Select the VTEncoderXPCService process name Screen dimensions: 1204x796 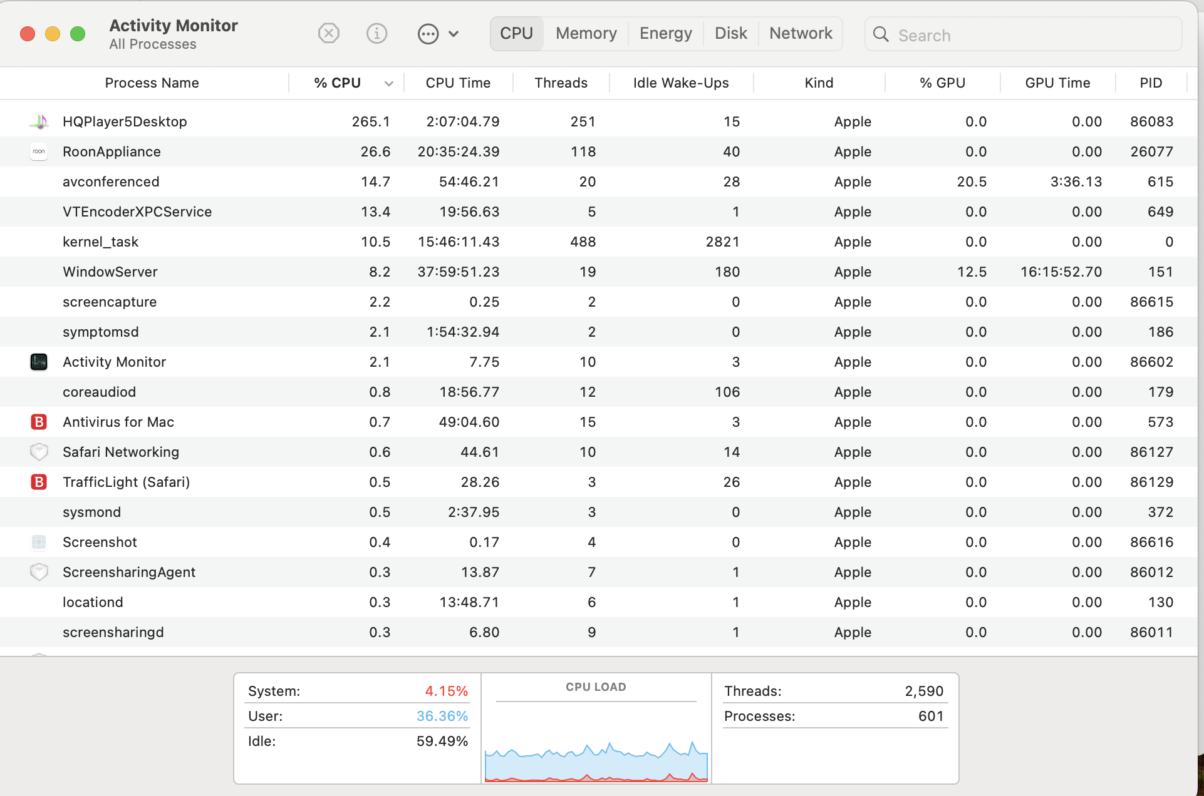coord(137,212)
